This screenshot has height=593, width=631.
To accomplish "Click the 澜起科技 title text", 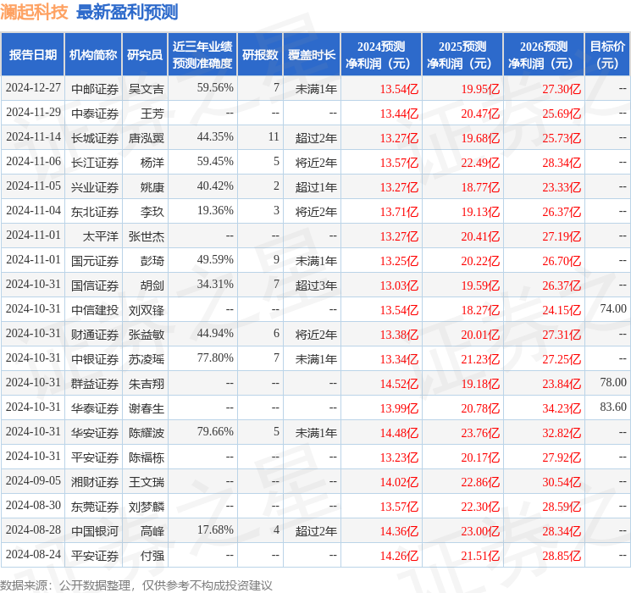I will (34, 12).
